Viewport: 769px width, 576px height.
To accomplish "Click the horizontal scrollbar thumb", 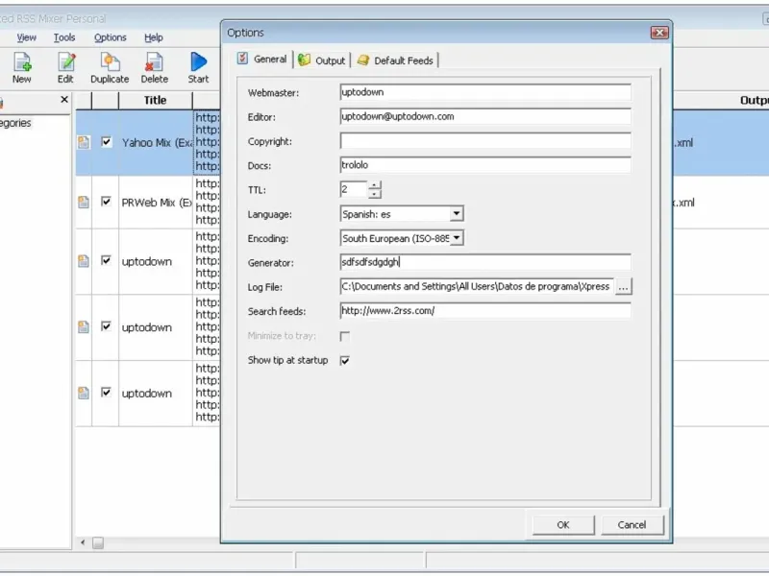I will (98, 542).
